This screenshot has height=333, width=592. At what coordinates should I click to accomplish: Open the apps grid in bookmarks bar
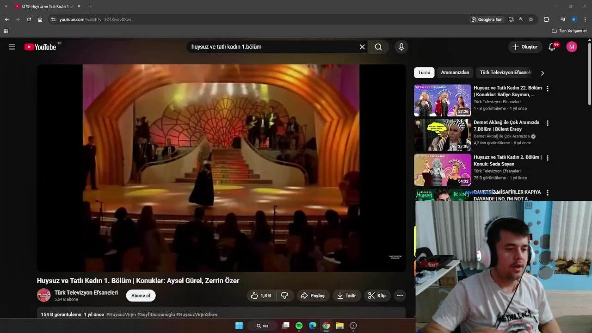(6, 31)
